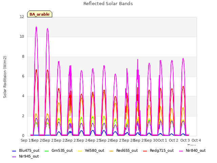Screen dimensions: 217x163
Task: Click the magenta Nir840_out legend swatch
Action: pos(181,151)
